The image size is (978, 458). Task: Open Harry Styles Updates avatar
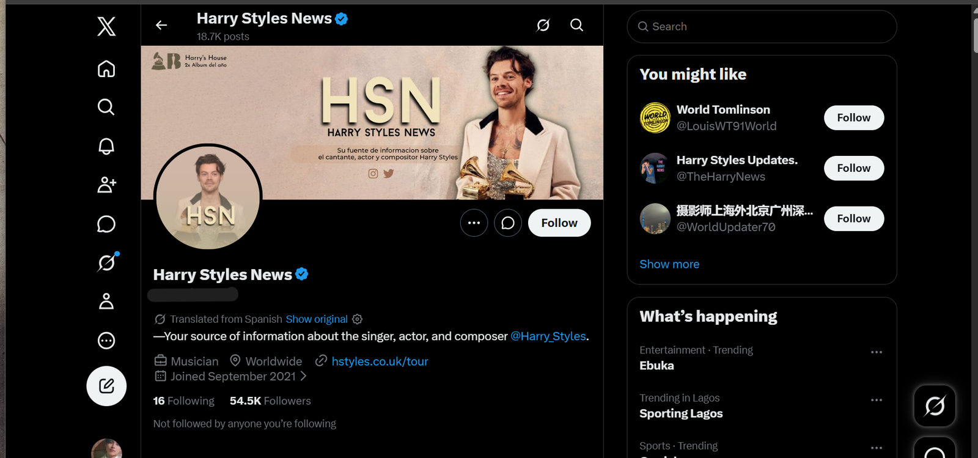[x=655, y=168]
